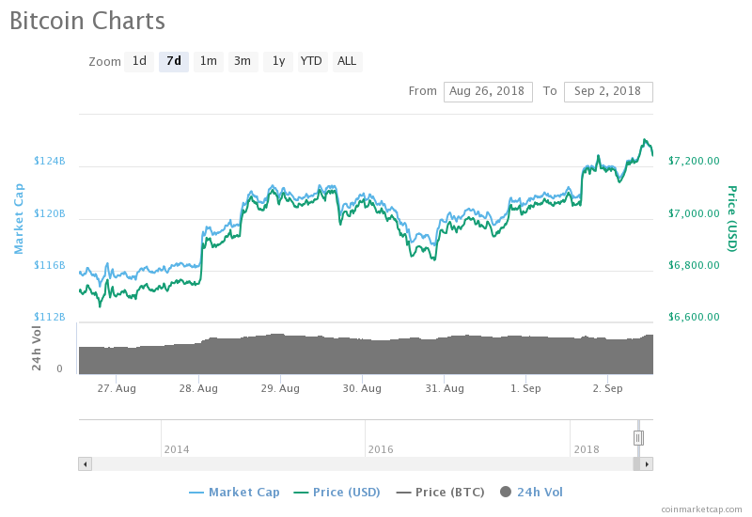The width and height of the screenshot is (752, 517).
Task: Click the 2018 label in navigator
Action: tap(587, 449)
